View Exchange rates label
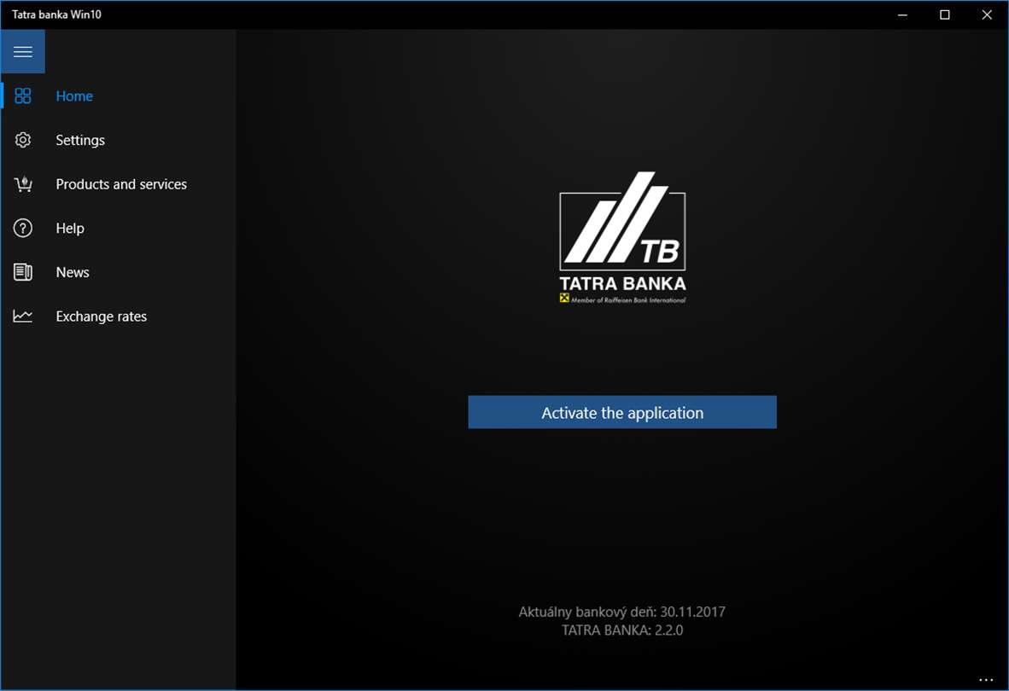Screen dimensions: 1009x691 point(101,316)
